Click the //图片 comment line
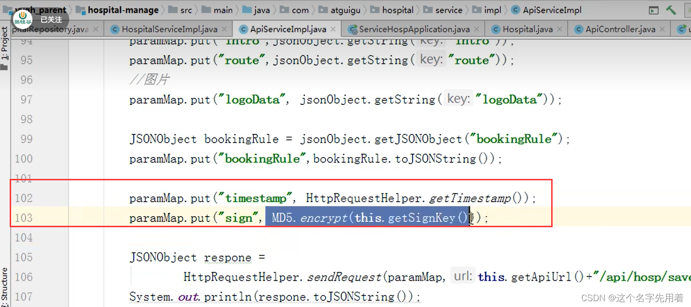This screenshot has width=691, height=307. point(149,80)
